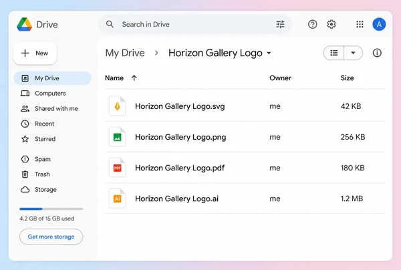
Task: Click the AI file type icon
Action: pyautogui.click(x=117, y=198)
